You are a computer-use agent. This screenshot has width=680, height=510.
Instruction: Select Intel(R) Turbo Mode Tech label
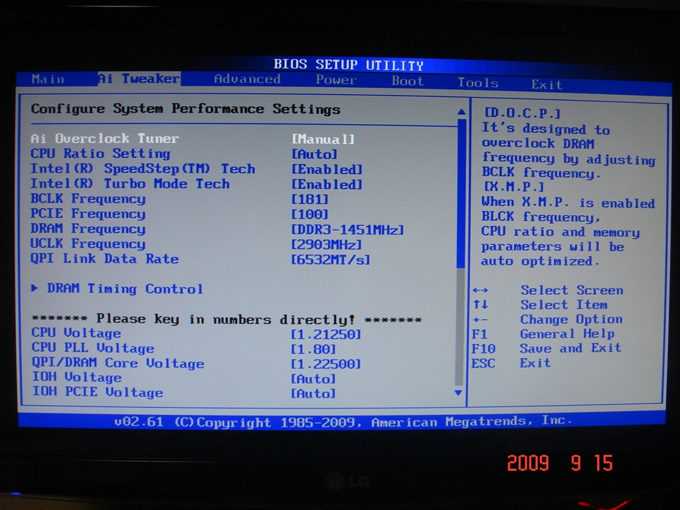(x=130, y=183)
